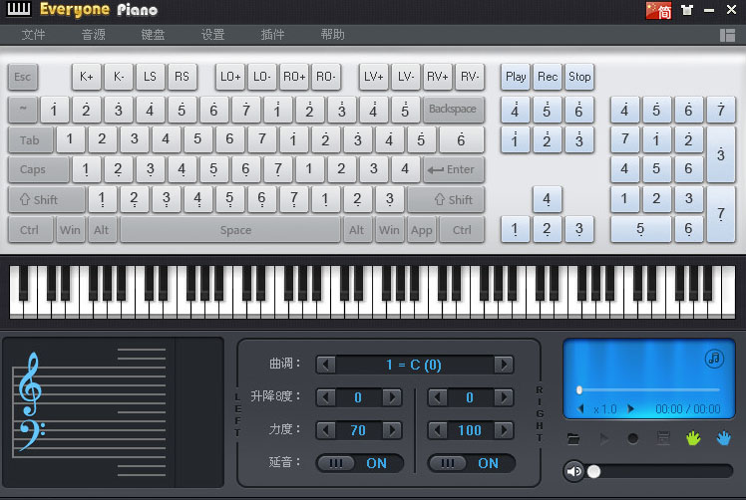
Task: Click the LV+ velocity key
Action: pyautogui.click(x=373, y=77)
